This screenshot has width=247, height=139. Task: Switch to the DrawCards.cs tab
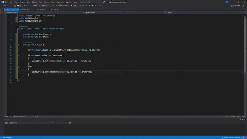point(41,10)
